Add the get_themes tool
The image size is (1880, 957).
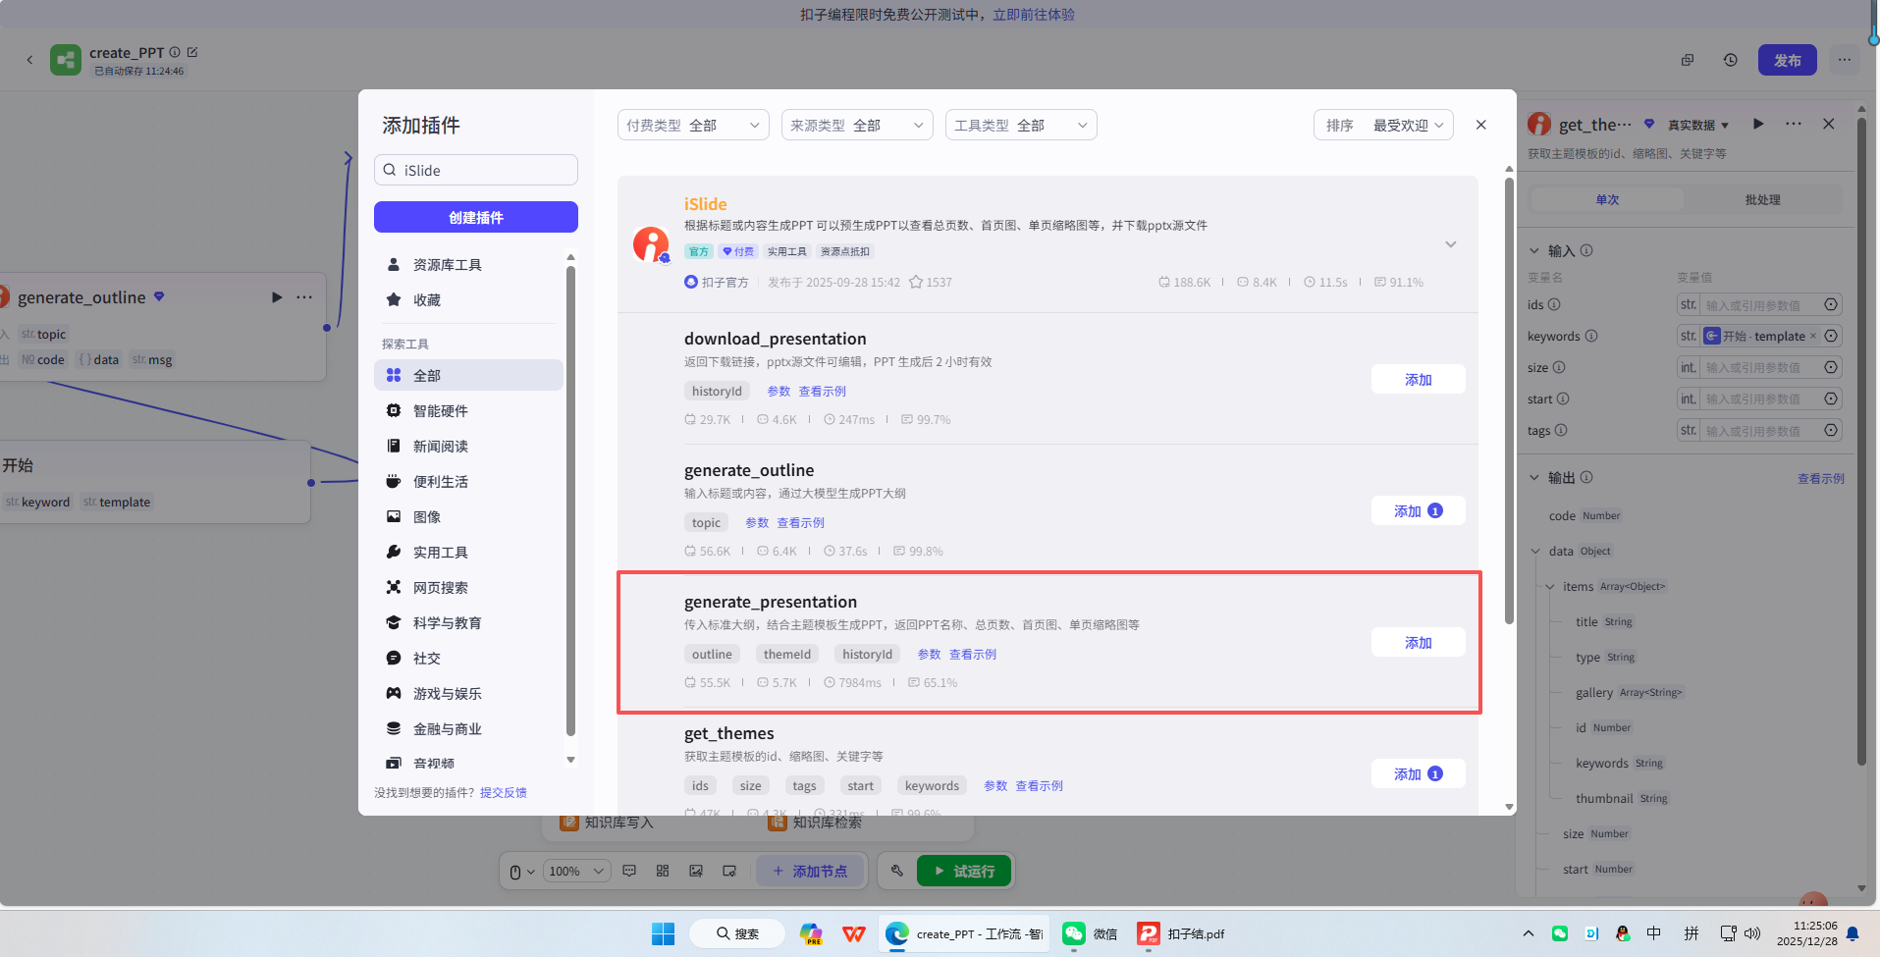tap(1419, 773)
